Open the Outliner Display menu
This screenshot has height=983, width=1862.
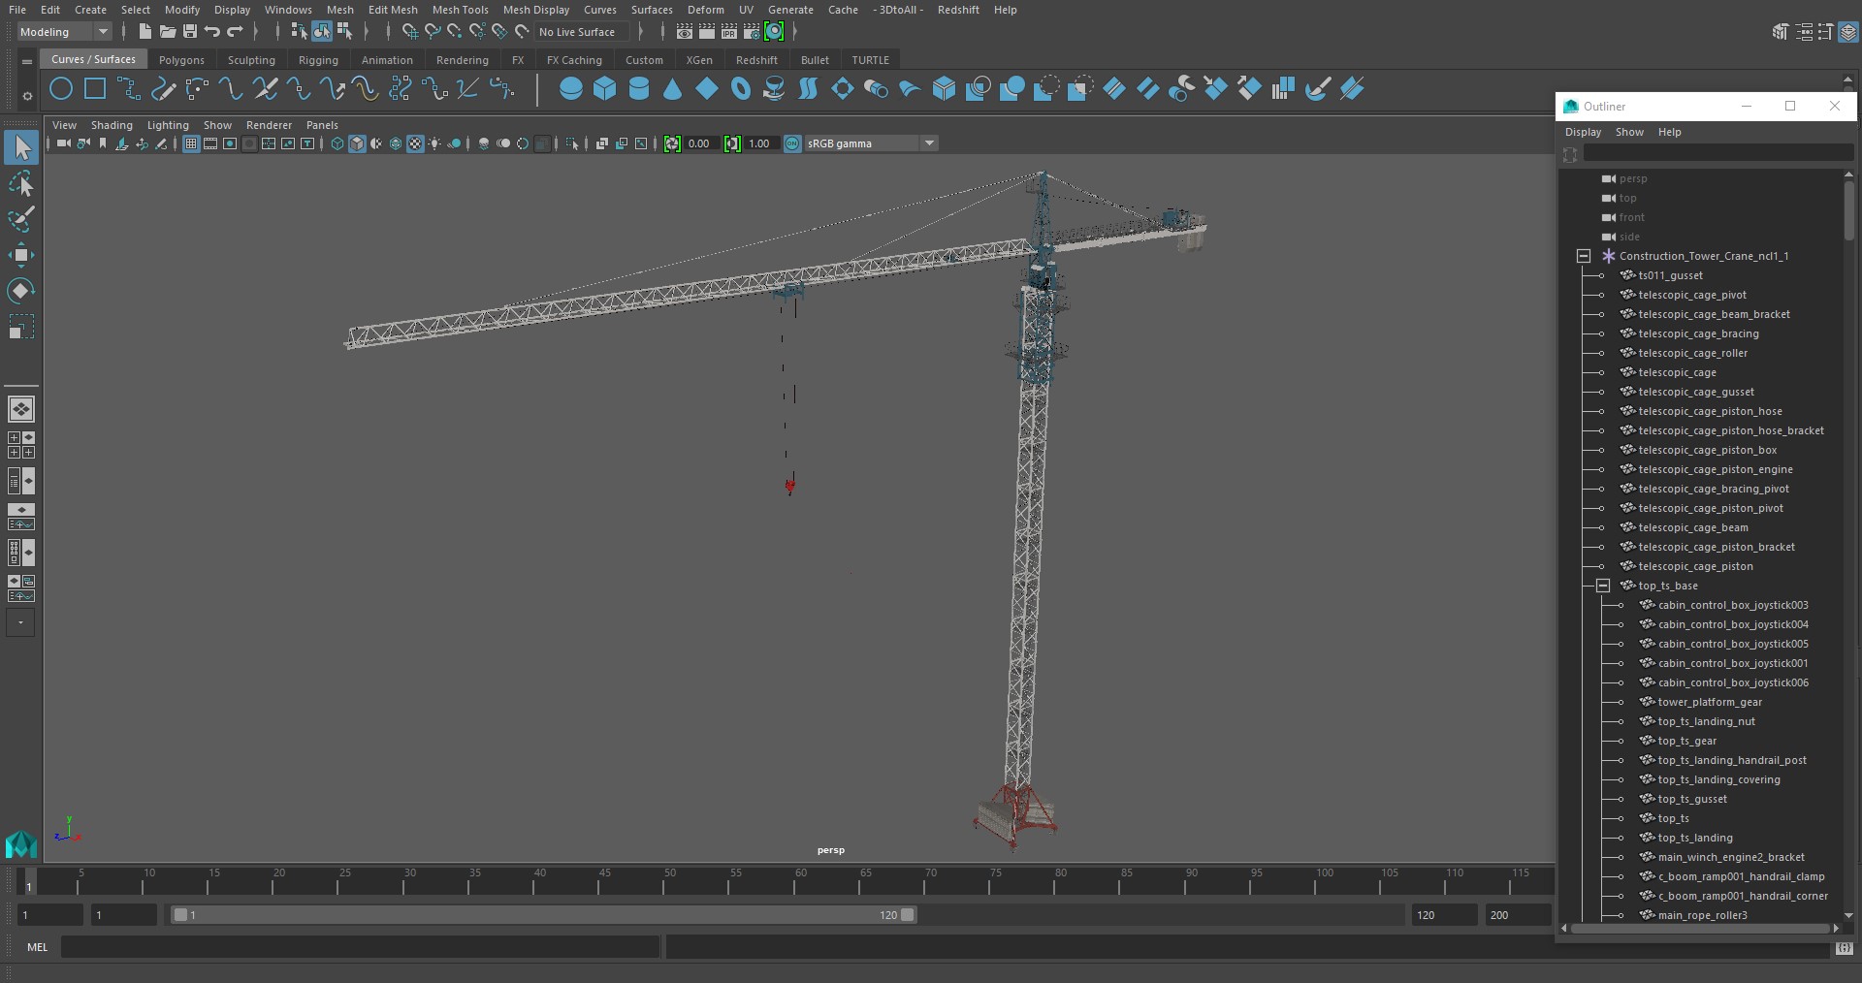click(1583, 132)
